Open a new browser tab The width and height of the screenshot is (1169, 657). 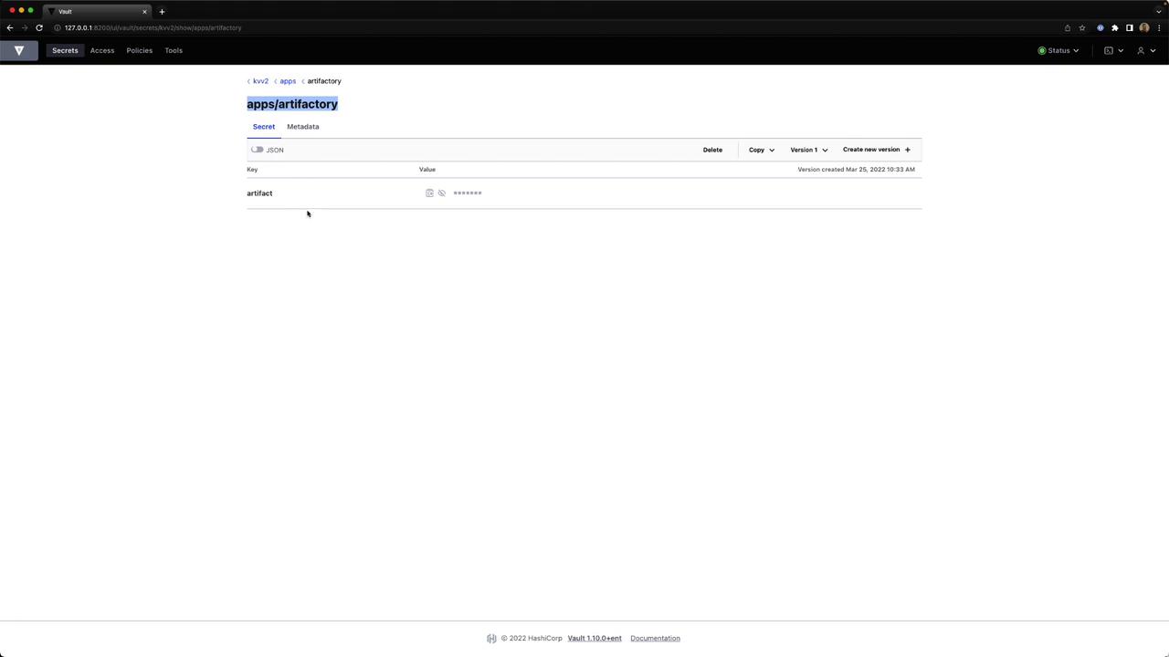[x=162, y=12]
